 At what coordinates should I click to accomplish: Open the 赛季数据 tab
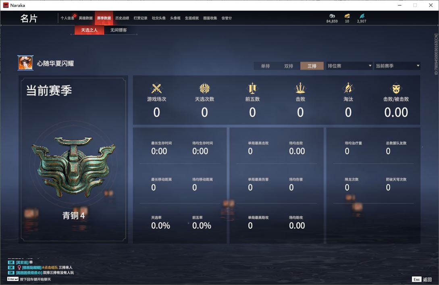pyautogui.click(x=104, y=18)
